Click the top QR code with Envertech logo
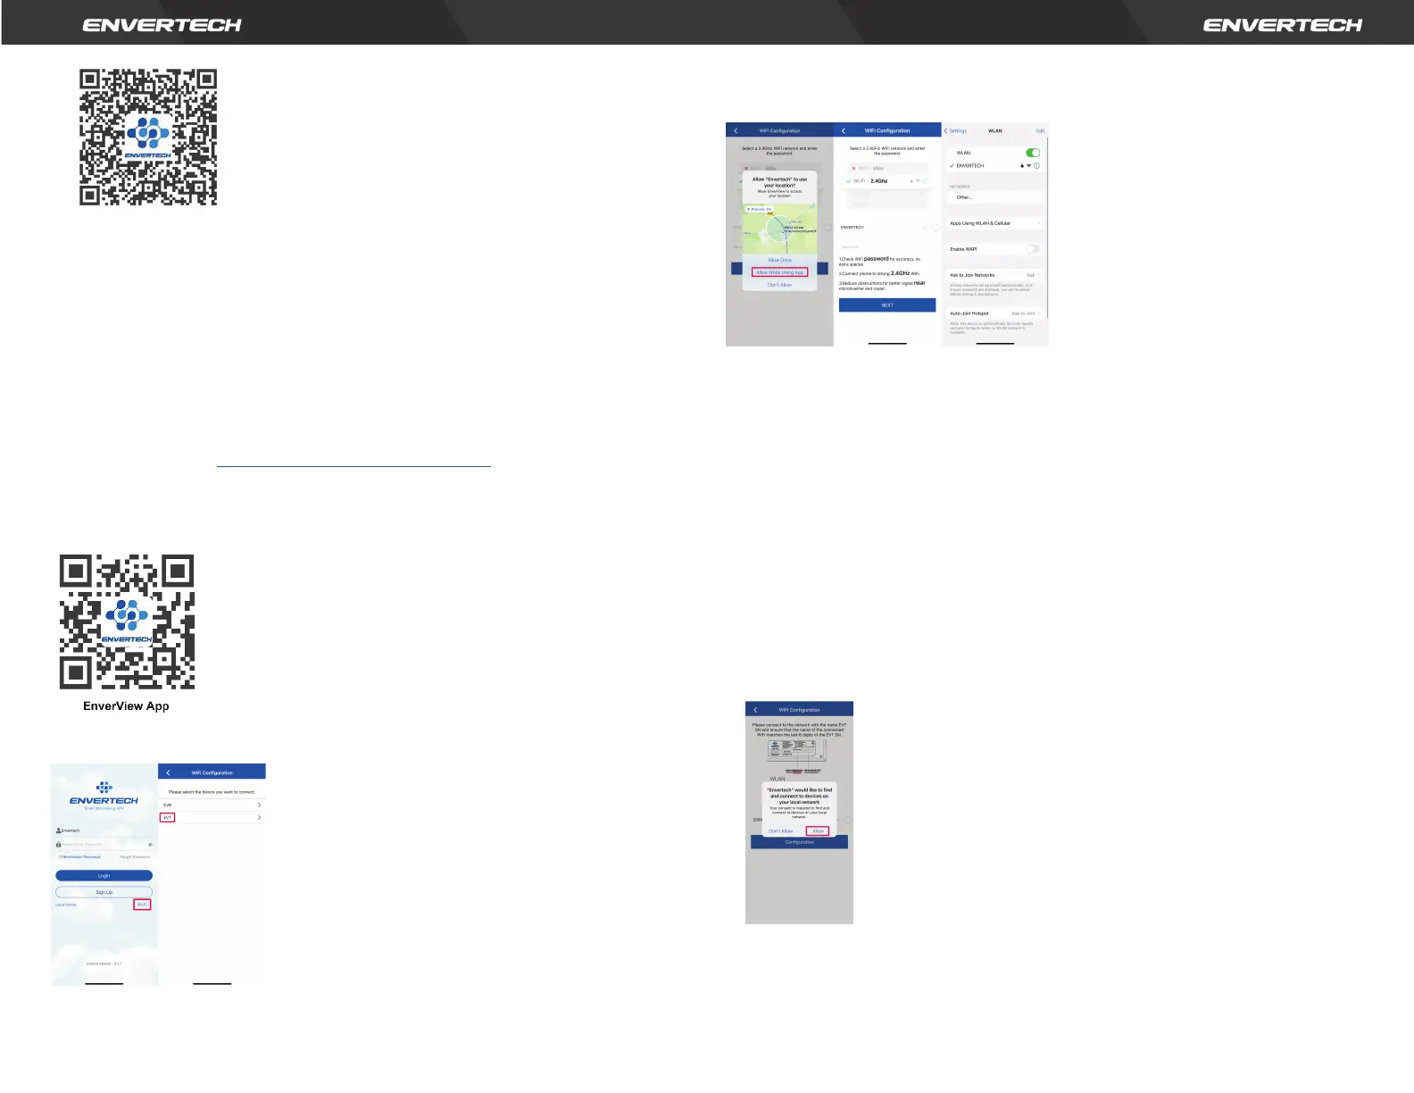The image size is (1414, 1093). pyautogui.click(x=148, y=137)
